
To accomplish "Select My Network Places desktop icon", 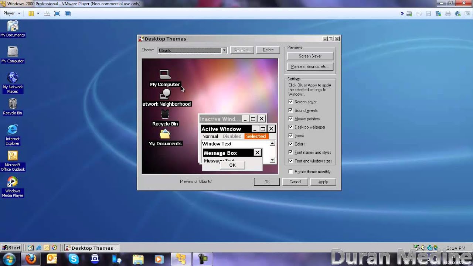I will click(x=13, y=83).
